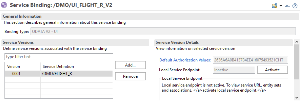Open the dropdown arrow beside the folder icon
The image size is (300, 101).
click(281, 6)
